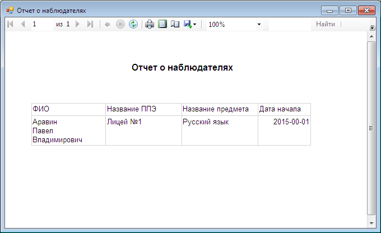The width and height of the screenshot is (381, 233).
Task: Close the report window
Action: point(366,11)
